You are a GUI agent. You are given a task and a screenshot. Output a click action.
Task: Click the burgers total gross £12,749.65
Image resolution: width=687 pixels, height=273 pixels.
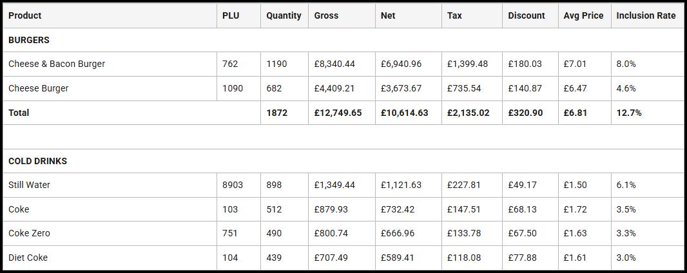[x=338, y=113]
